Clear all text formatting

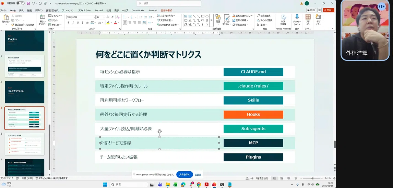[x=119, y=17]
